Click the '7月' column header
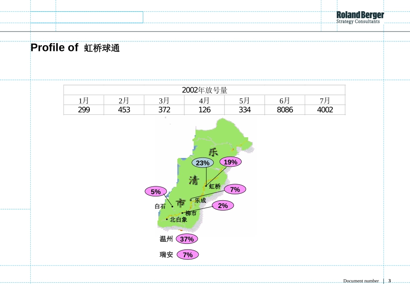 click(x=325, y=101)
